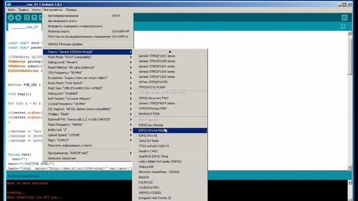
Task: Click the up arrow atop boards list
Action: click(170, 51)
